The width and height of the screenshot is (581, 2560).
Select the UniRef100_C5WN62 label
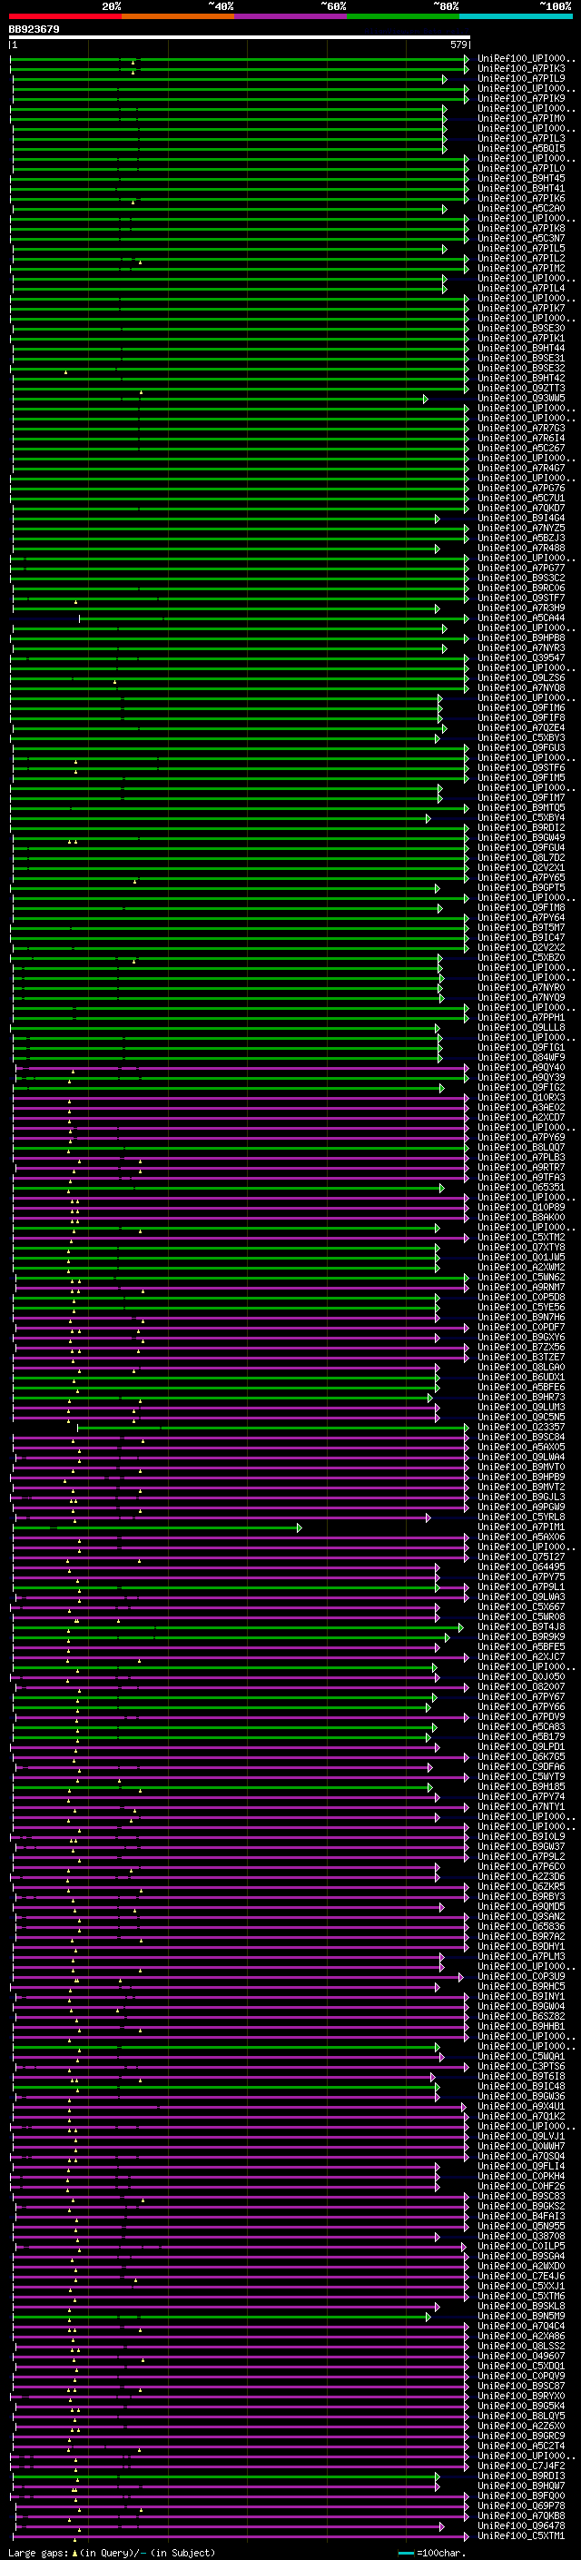click(x=521, y=1278)
